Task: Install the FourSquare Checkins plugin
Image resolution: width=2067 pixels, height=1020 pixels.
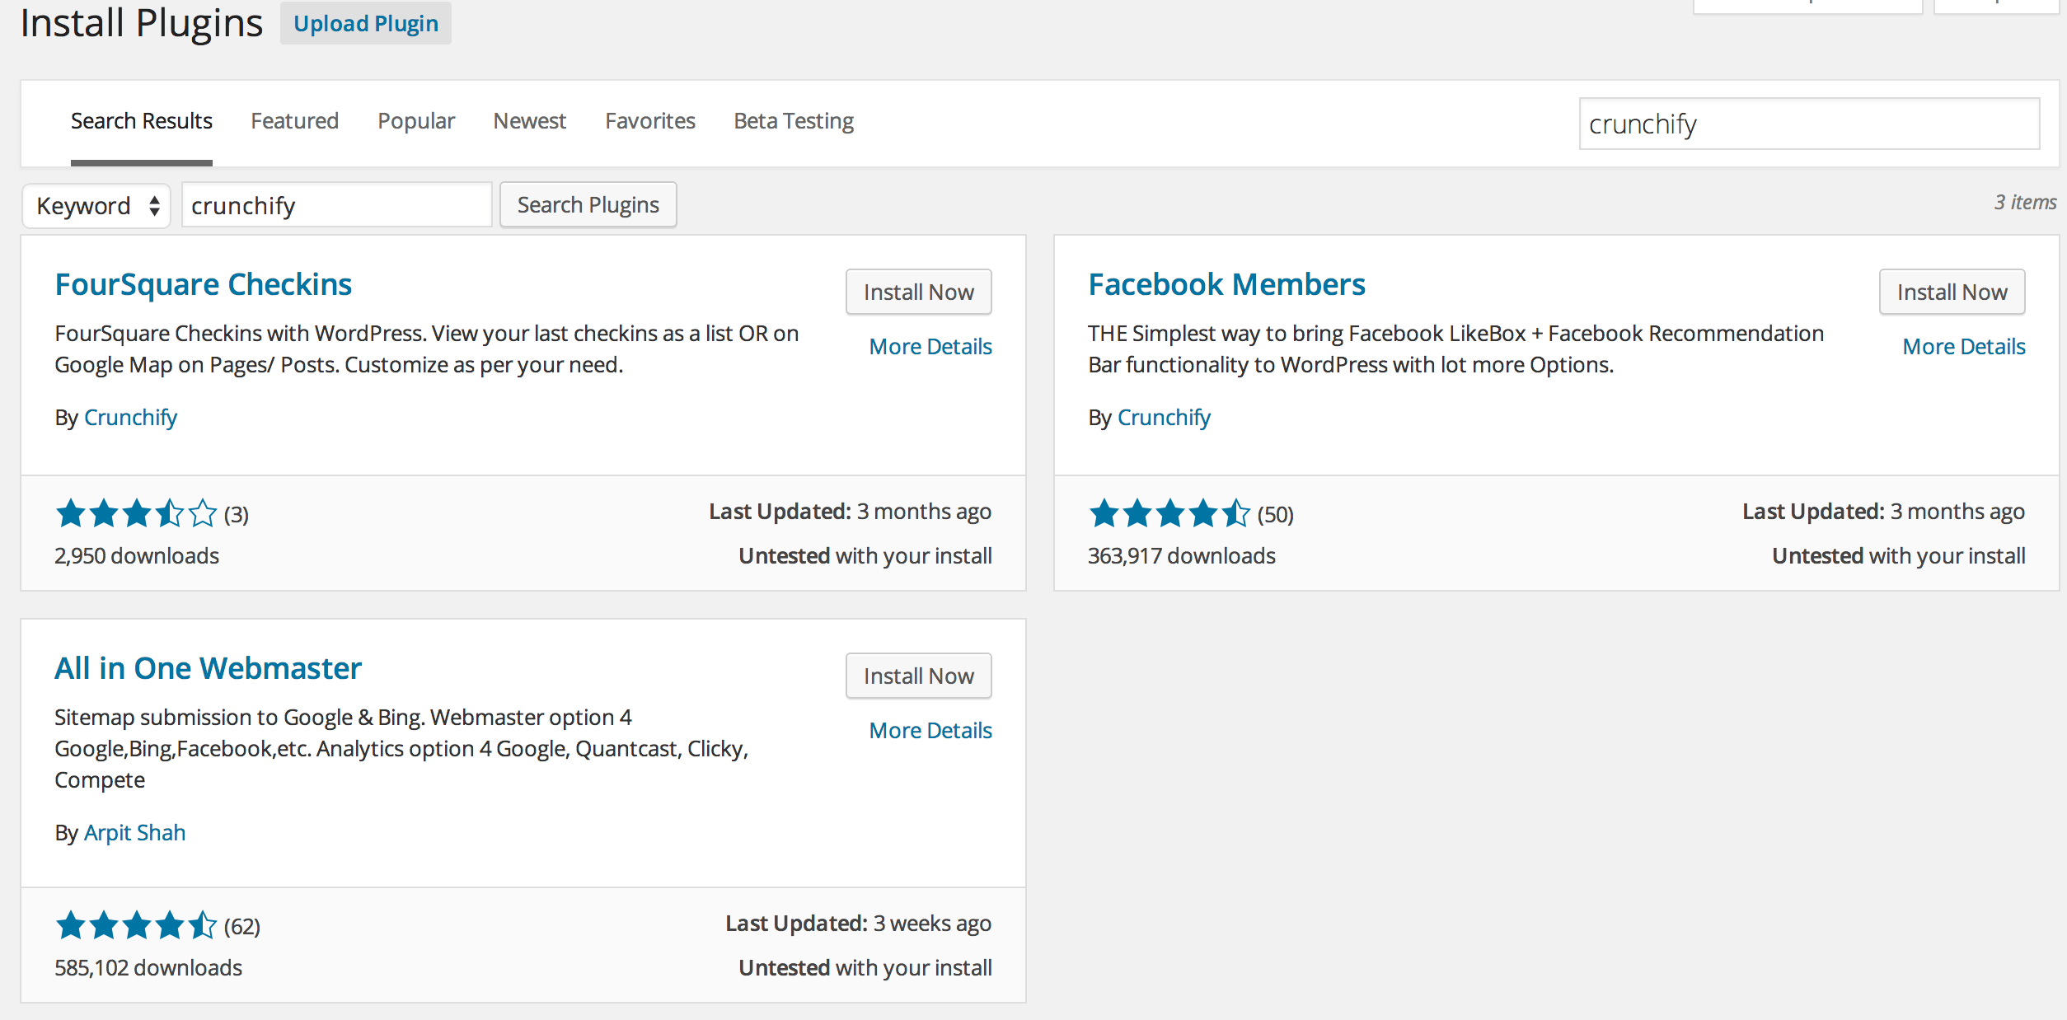Action: tap(918, 292)
